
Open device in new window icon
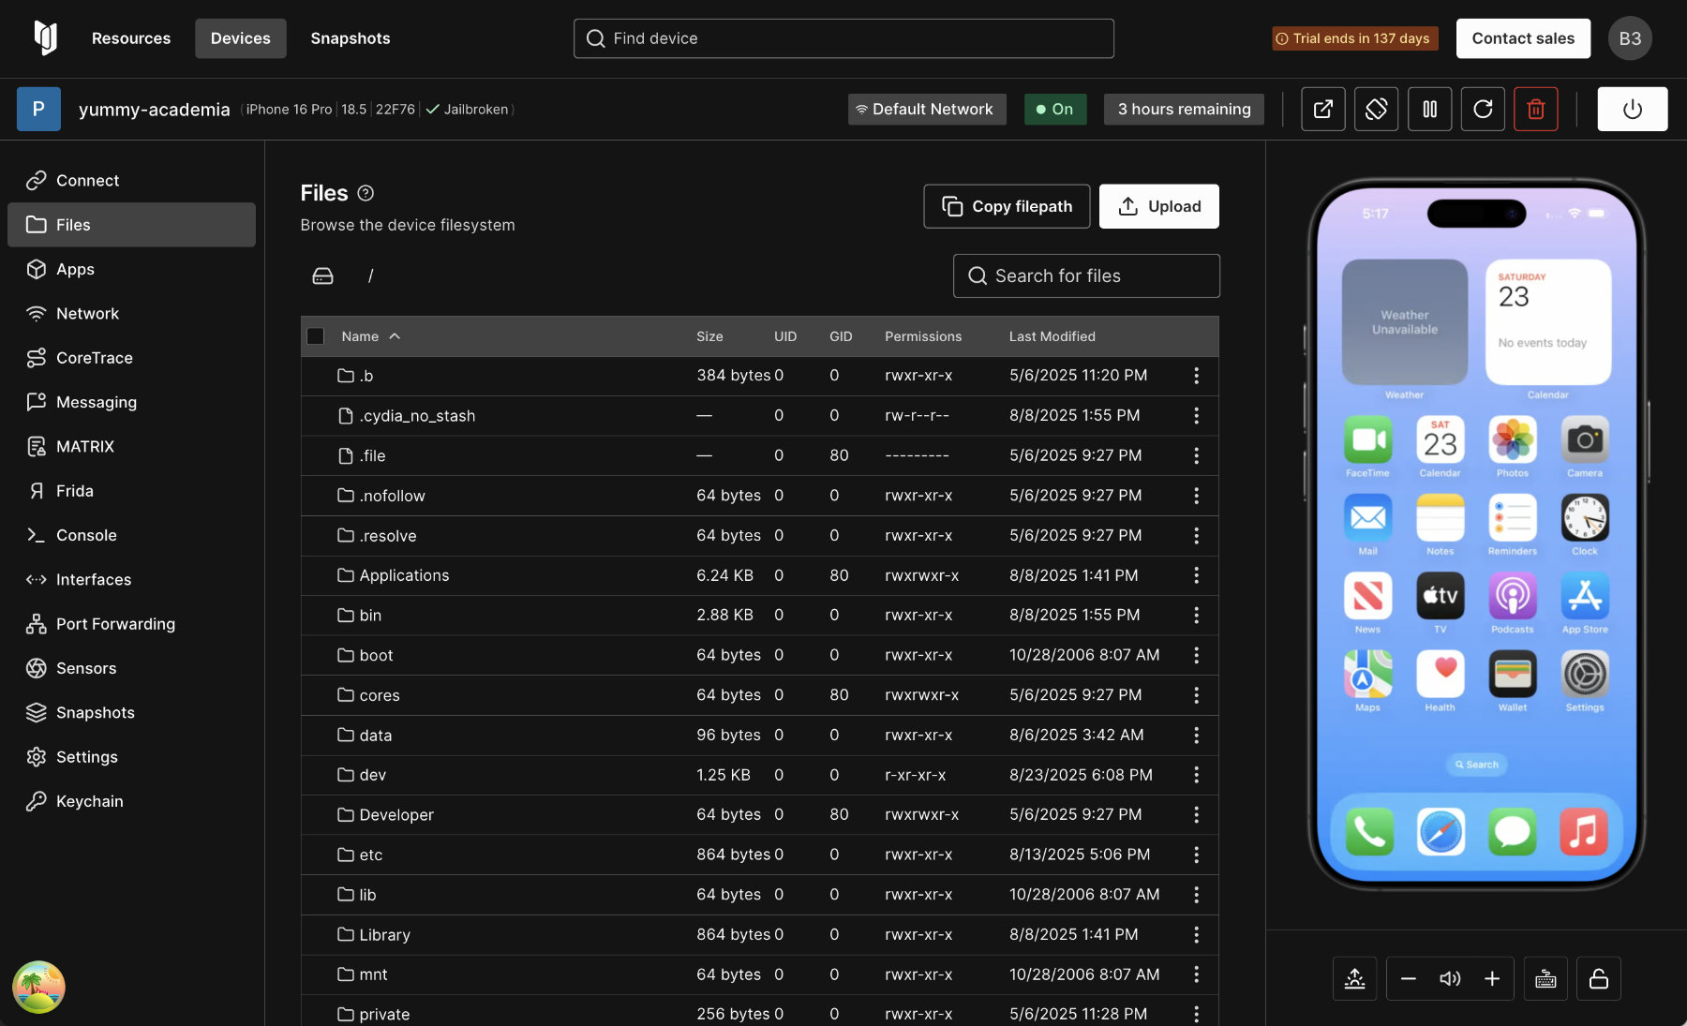(x=1322, y=110)
